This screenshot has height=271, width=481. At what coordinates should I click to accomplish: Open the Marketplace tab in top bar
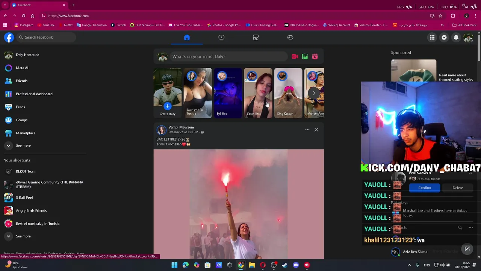pos(256,37)
